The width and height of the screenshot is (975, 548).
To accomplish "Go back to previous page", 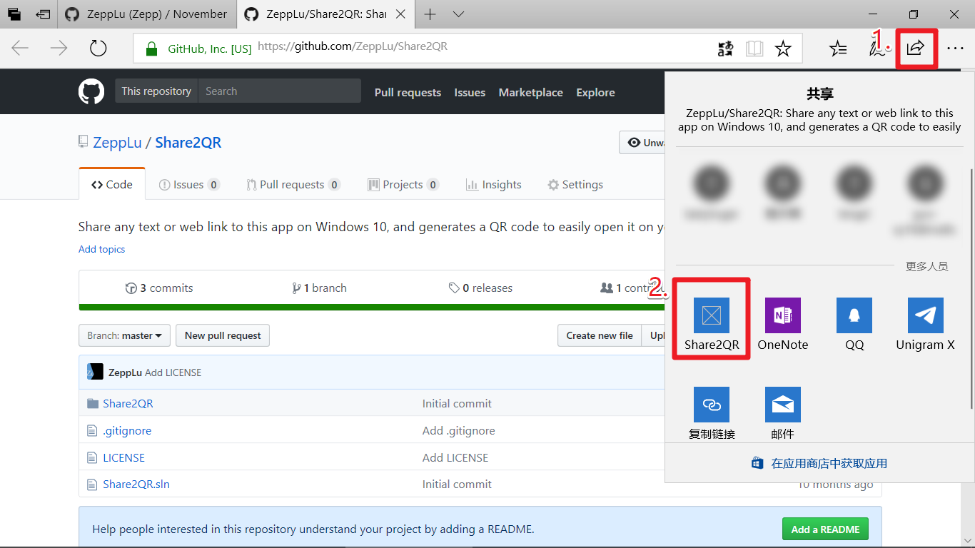I will point(20,49).
